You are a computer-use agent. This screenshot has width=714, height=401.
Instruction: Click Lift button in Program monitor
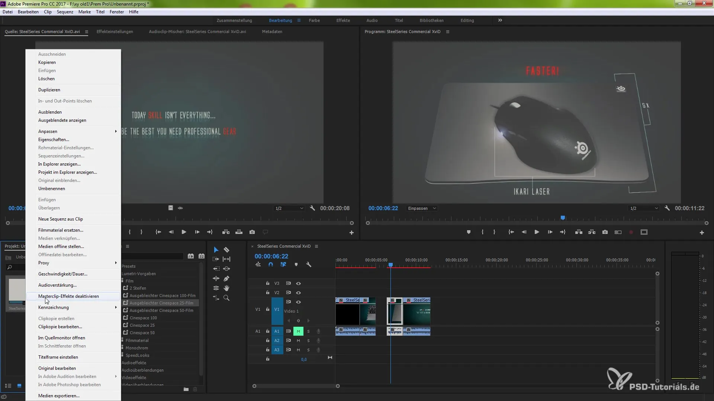[579, 232]
